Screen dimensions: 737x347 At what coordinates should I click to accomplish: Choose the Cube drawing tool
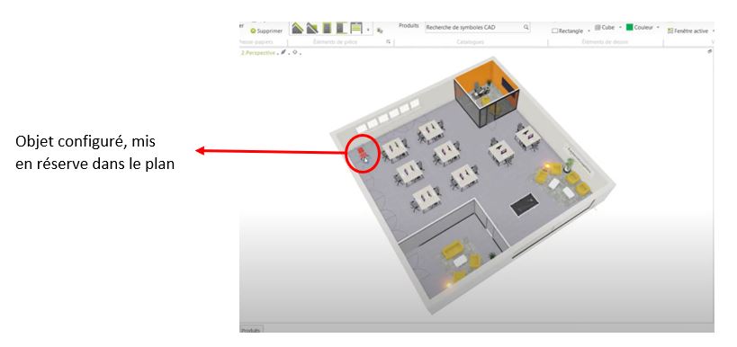tap(605, 28)
